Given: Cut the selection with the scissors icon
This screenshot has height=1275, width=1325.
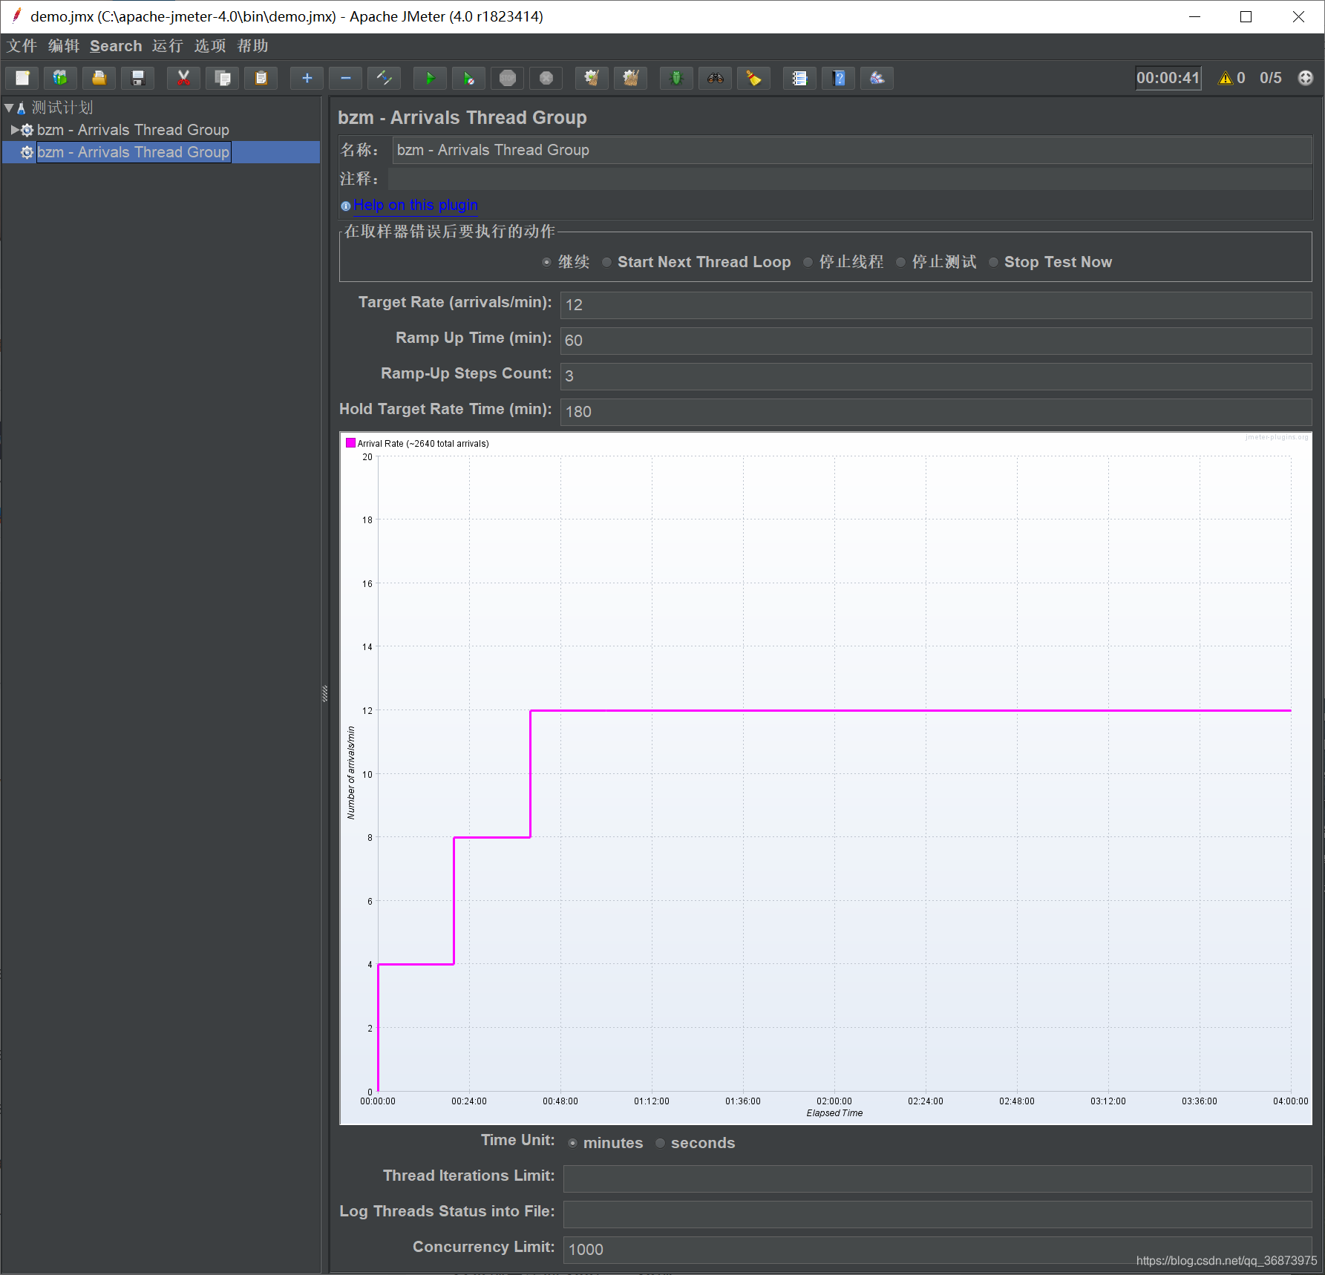Looking at the screenshot, I should tap(183, 78).
